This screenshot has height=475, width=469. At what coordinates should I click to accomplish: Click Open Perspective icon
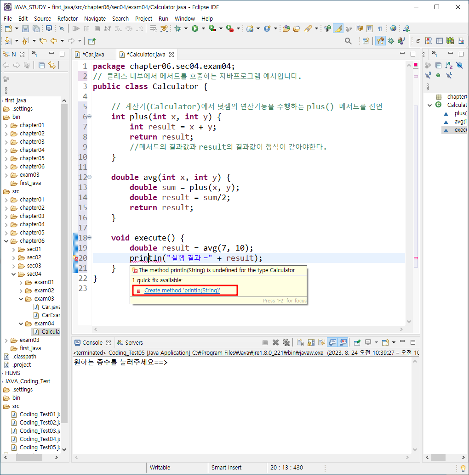(366, 41)
